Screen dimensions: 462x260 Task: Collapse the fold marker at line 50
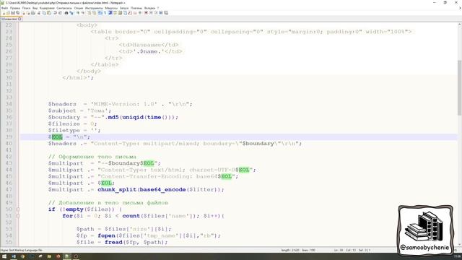pos(18,209)
